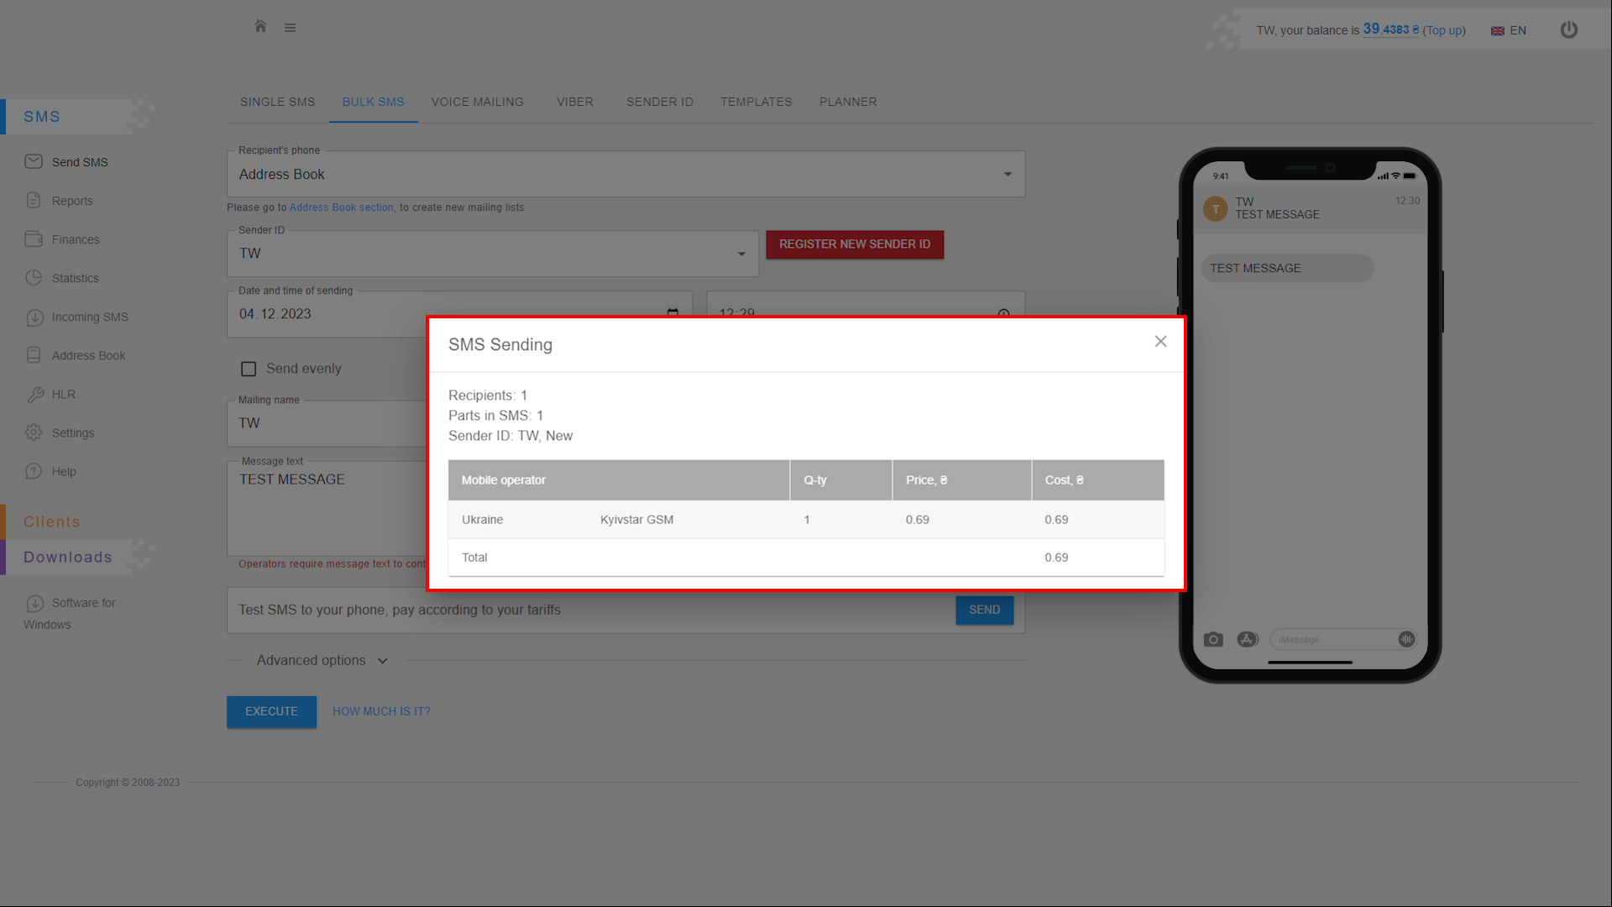Viewport: 1612px width, 907px height.
Task: Click the test SMS phone input field
Action: pos(588,610)
